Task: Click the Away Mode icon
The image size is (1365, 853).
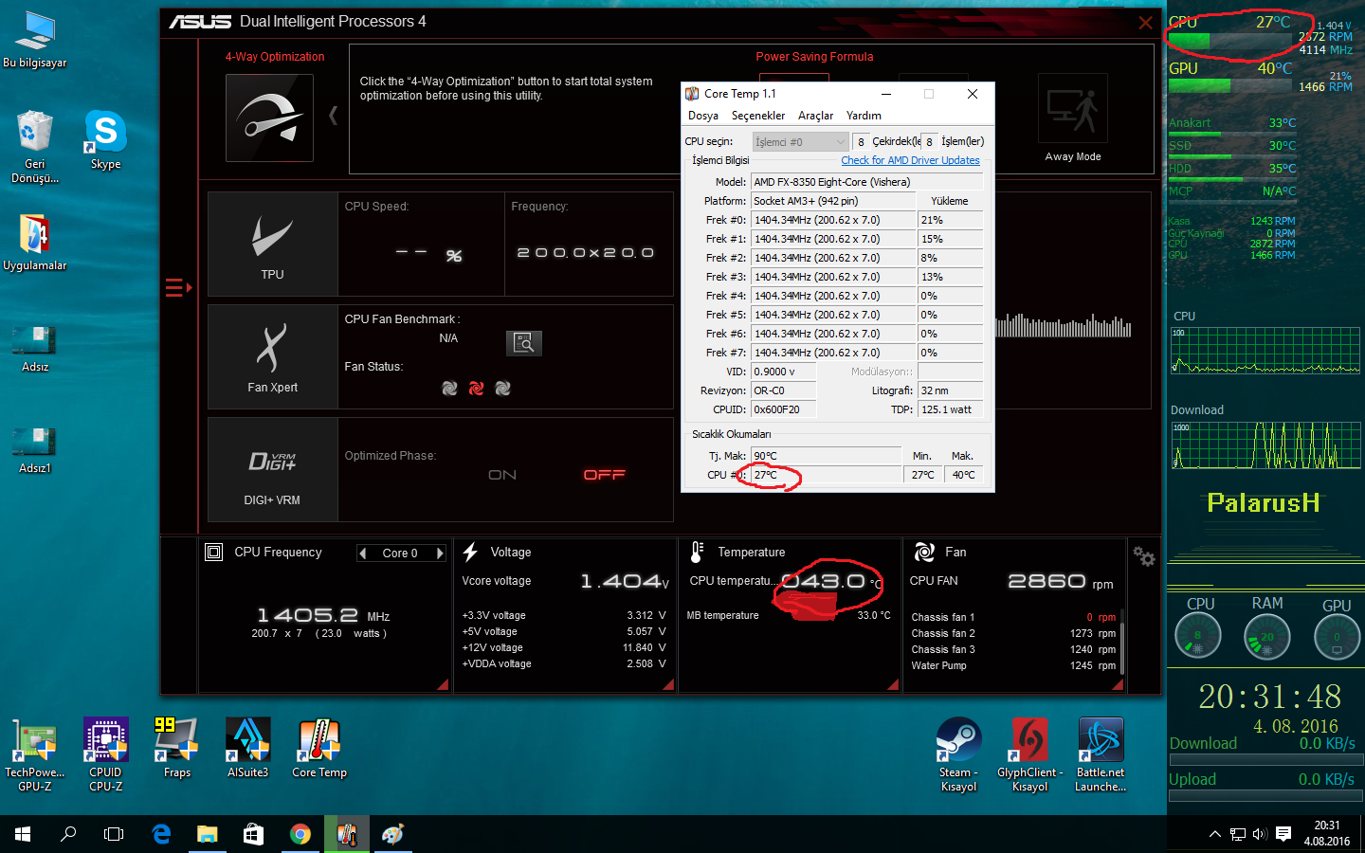Action: pos(1073,109)
